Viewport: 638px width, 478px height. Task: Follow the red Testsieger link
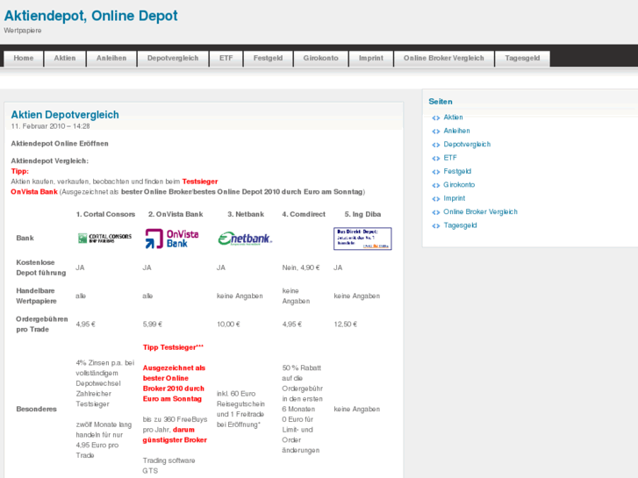click(x=200, y=182)
